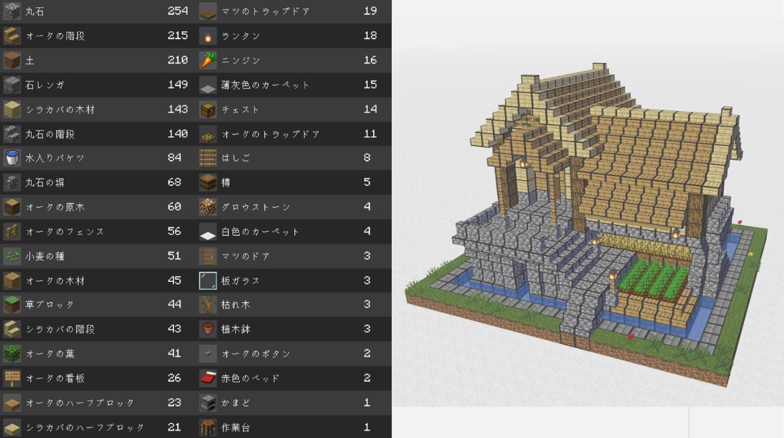Select the grass block (草ブロック) icon

point(12,305)
